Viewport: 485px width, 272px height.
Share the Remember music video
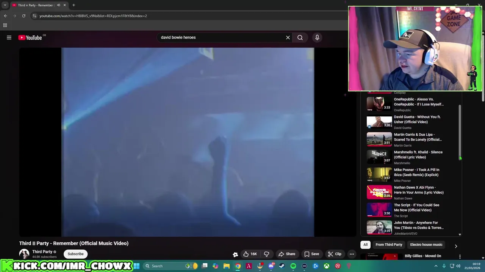tap(287, 254)
